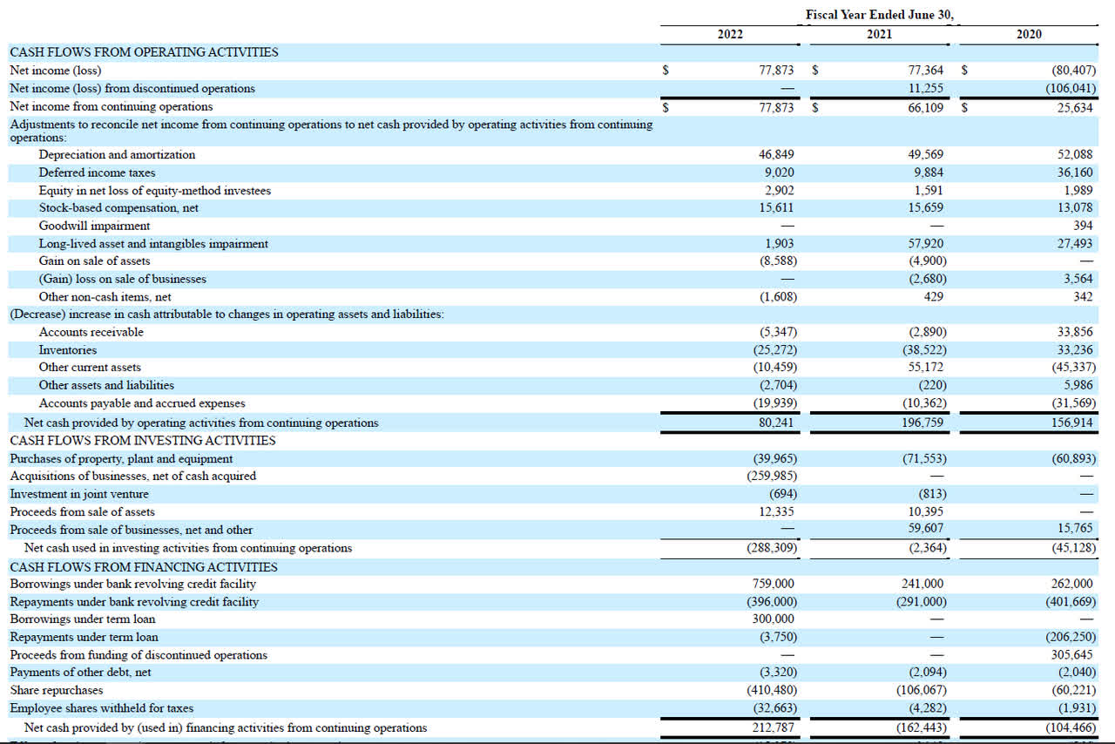1115x744 pixels.
Task: Click 'CASH FLOWS FROM INVESTING ACTIVITIES' heading
Action: [x=142, y=440]
